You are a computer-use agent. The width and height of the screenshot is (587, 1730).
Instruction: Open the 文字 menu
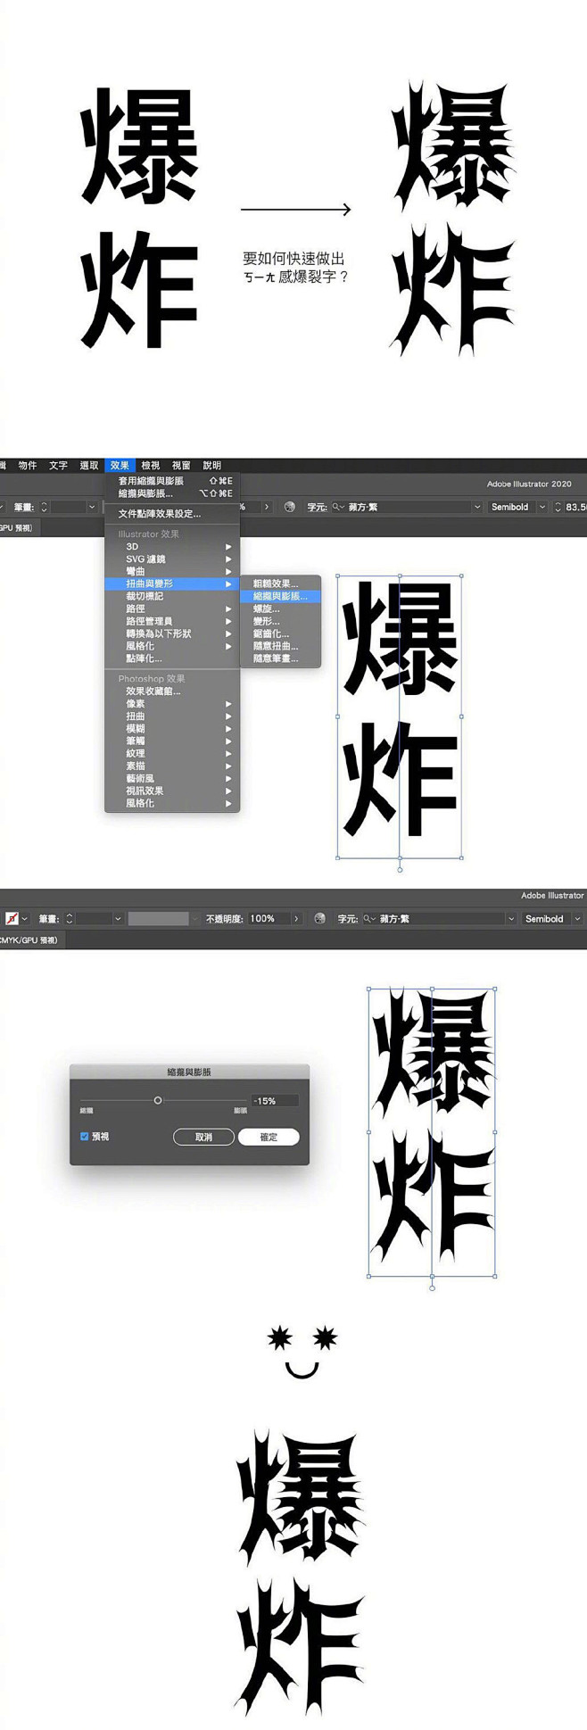point(58,465)
